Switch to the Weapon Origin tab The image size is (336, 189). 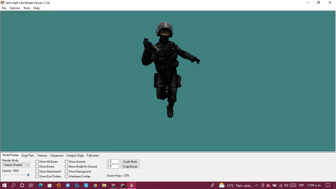tap(75, 155)
